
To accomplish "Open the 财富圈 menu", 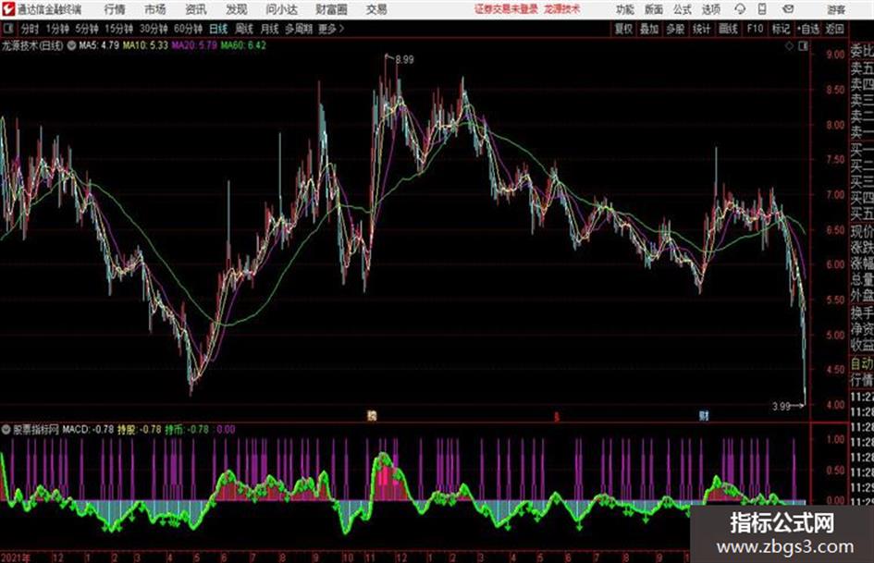I will [x=331, y=9].
